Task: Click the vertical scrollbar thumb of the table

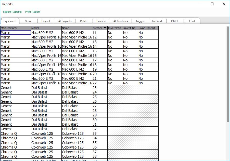Action: point(228,74)
